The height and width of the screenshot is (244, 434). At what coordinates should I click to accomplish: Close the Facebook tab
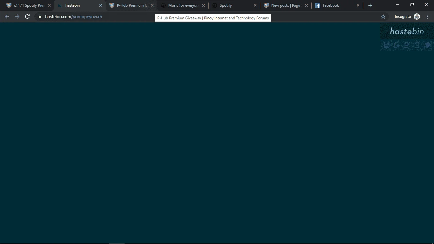click(x=358, y=5)
